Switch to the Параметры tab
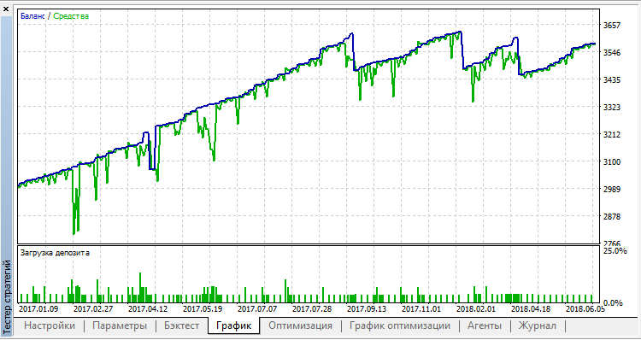 tap(120, 326)
